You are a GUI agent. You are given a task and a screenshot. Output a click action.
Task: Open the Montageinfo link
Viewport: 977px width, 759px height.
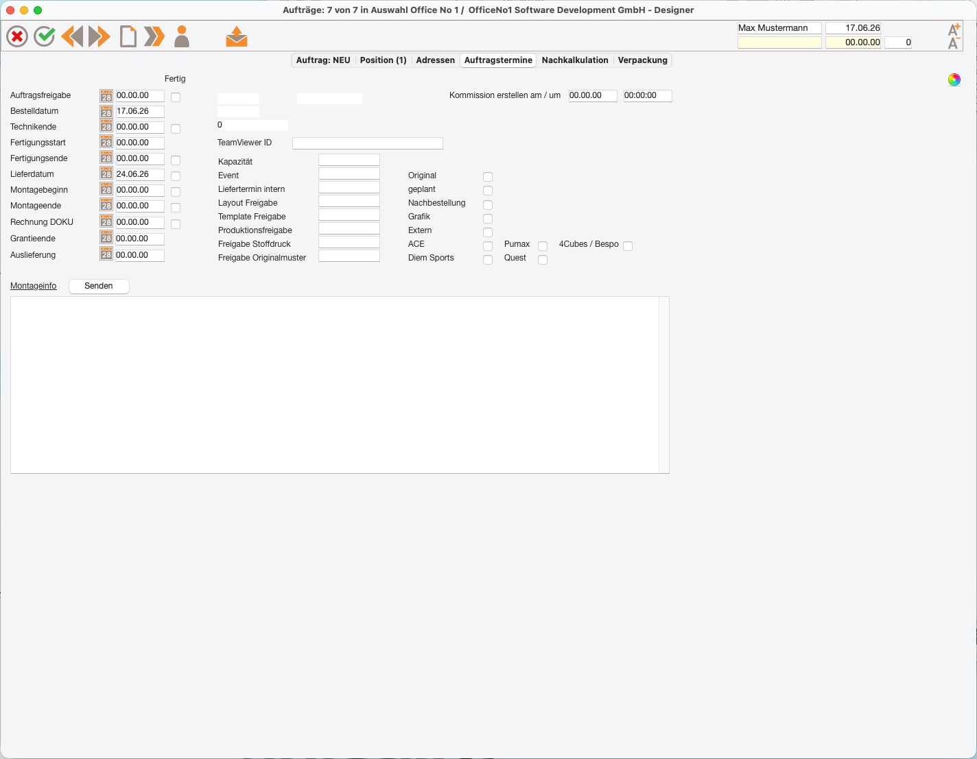pyautogui.click(x=34, y=286)
